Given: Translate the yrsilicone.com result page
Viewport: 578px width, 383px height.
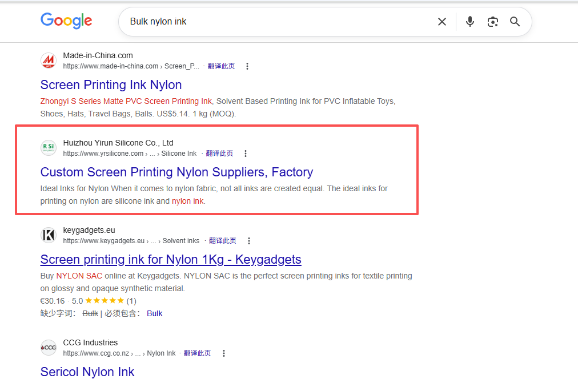Looking at the screenshot, I should pos(219,154).
